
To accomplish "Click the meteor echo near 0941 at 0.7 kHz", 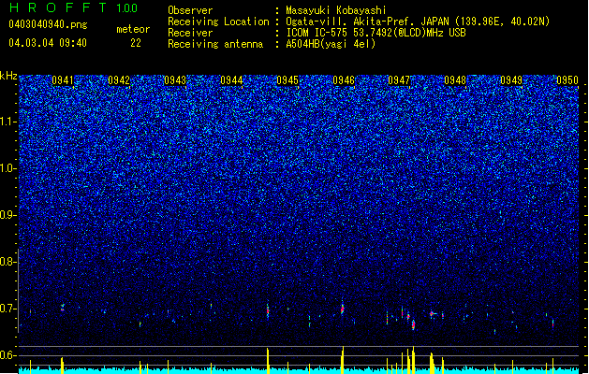I will click(x=63, y=308).
